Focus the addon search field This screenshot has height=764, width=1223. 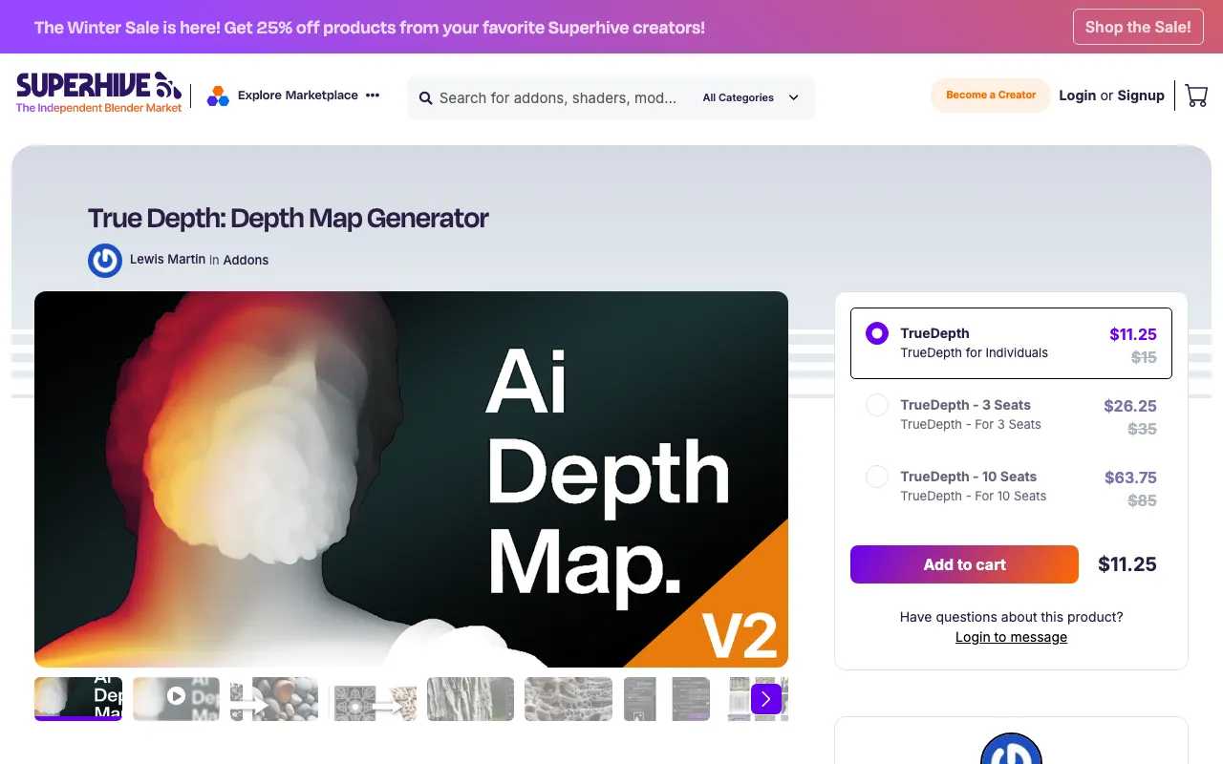[557, 98]
